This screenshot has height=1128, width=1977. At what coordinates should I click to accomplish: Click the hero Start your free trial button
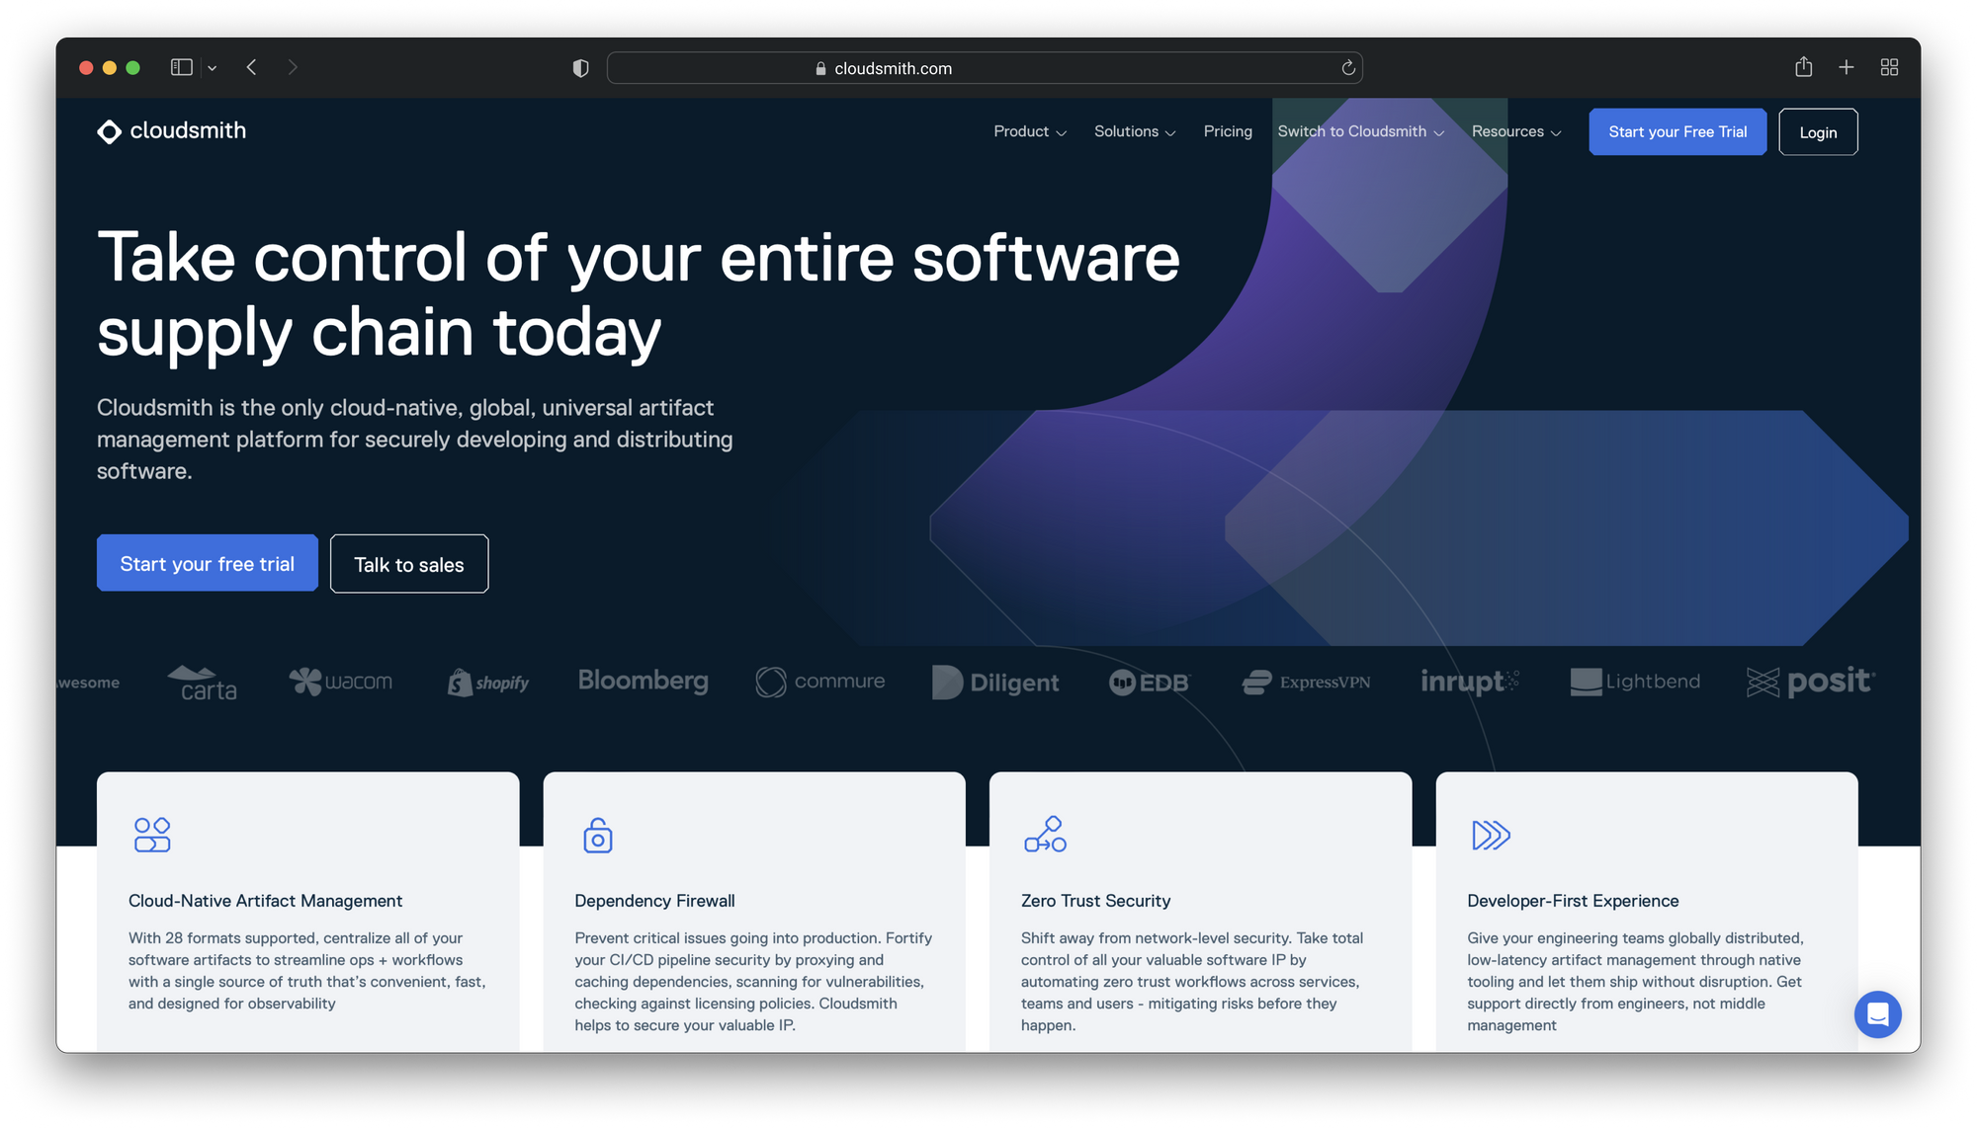208,563
